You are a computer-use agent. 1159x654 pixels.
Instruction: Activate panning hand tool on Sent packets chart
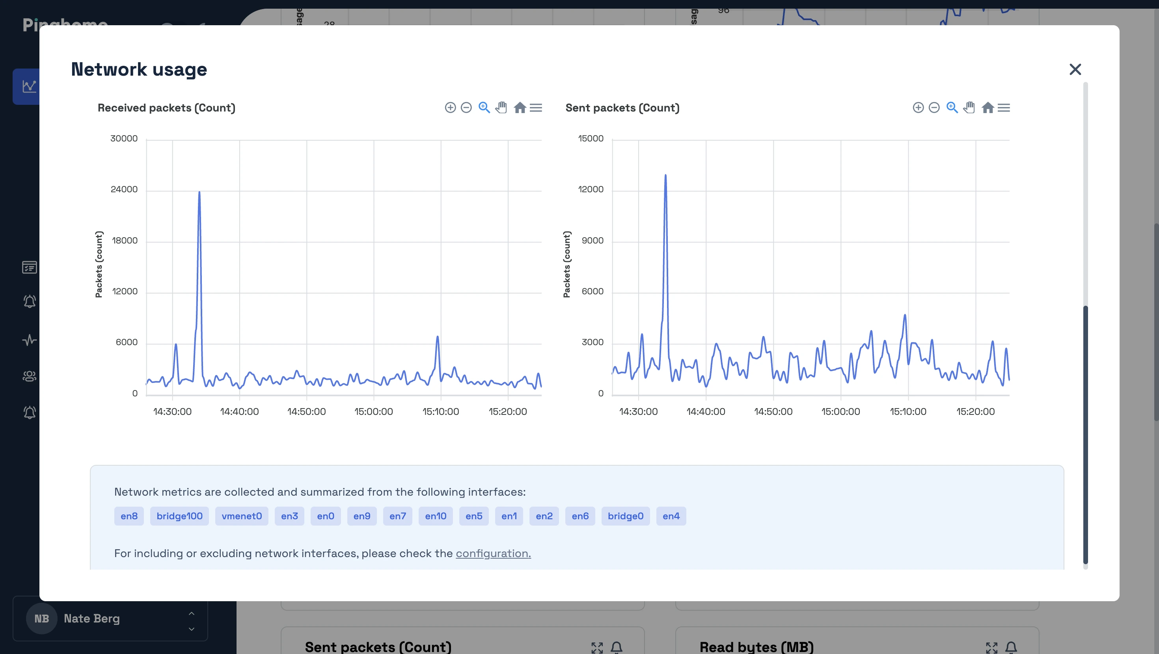pos(969,108)
